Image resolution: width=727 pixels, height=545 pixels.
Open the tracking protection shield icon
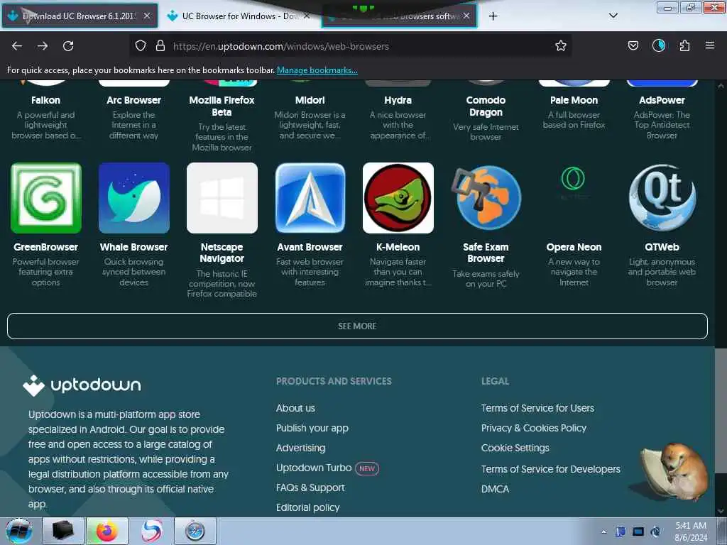pos(141,46)
